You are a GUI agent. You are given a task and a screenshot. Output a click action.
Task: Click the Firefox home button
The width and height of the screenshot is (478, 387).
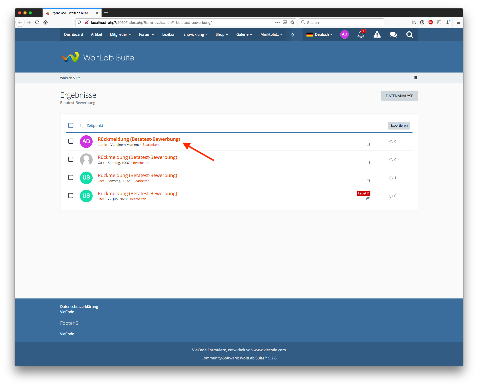point(46,23)
